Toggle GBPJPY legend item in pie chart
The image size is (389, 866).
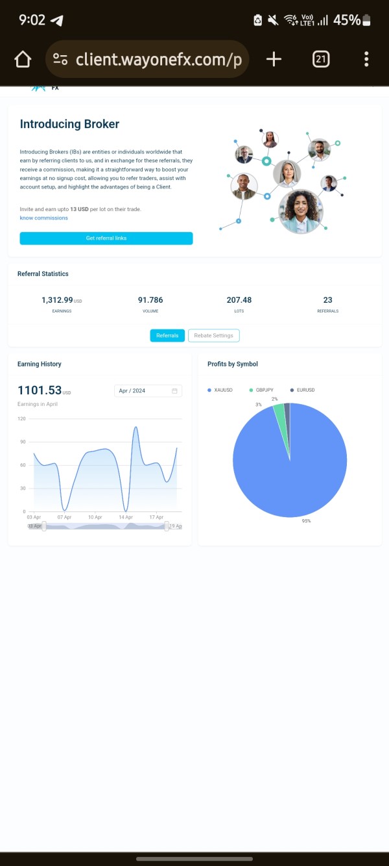click(261, 390)
